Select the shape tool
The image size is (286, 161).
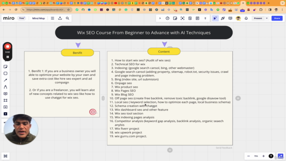coord(5,73)
